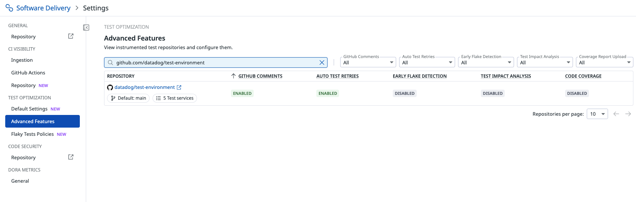Open Coverage Report Upload filter dropdown
Image resolution: width=636 pixels, height=202 pixels.
coord(605,62)
